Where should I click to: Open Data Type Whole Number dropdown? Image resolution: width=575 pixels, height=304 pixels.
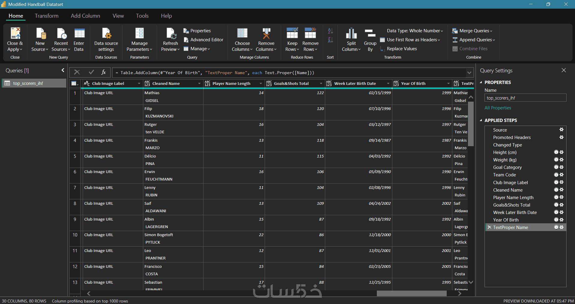click(415, 31)
